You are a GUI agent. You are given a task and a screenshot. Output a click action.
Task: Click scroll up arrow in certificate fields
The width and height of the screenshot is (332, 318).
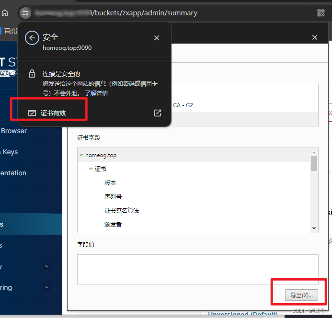[x=314, y=152]
